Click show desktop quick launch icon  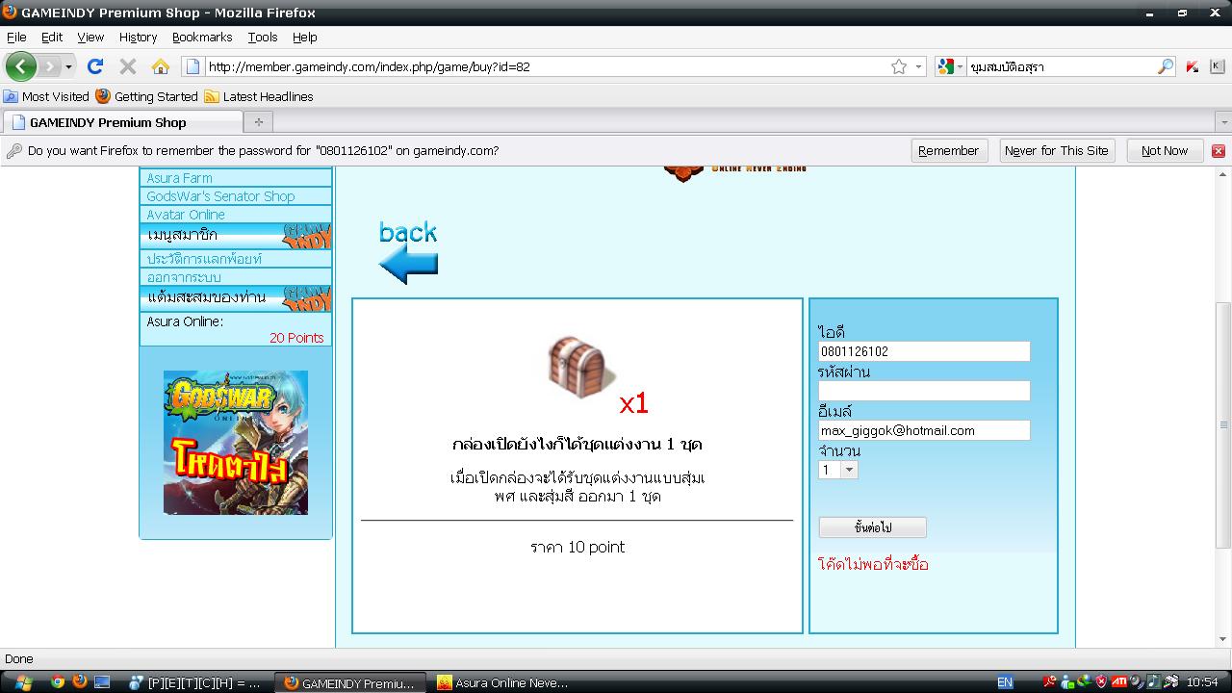pos(101,682)
